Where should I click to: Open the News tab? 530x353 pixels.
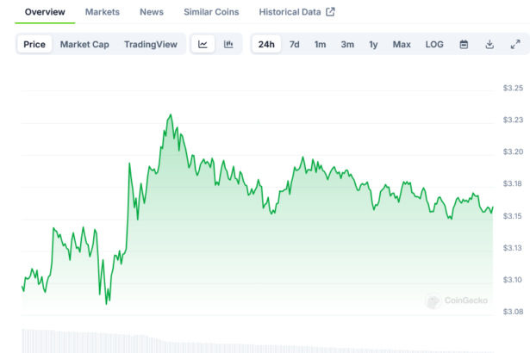click(x=152, y=12)
